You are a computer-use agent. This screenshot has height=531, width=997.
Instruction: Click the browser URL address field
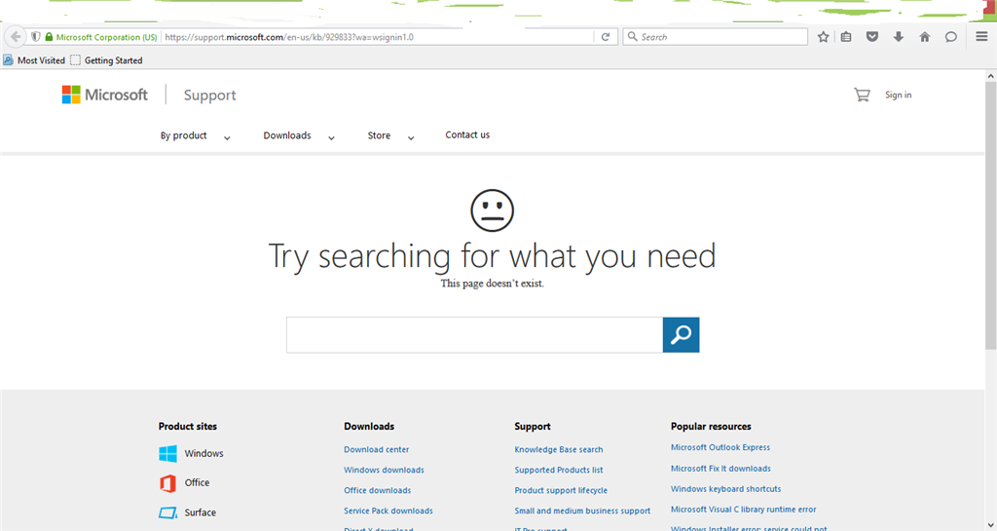379,37
